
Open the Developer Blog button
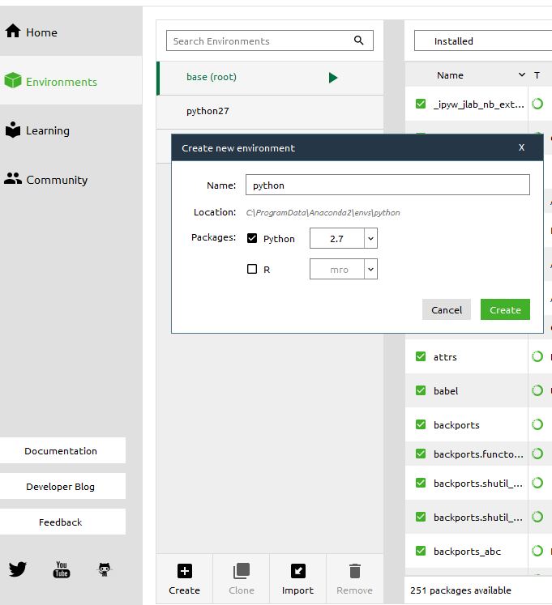[61, 486]
